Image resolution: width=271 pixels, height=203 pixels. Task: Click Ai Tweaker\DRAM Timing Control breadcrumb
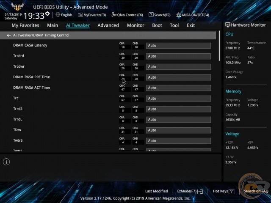click(x=41, y=35)
